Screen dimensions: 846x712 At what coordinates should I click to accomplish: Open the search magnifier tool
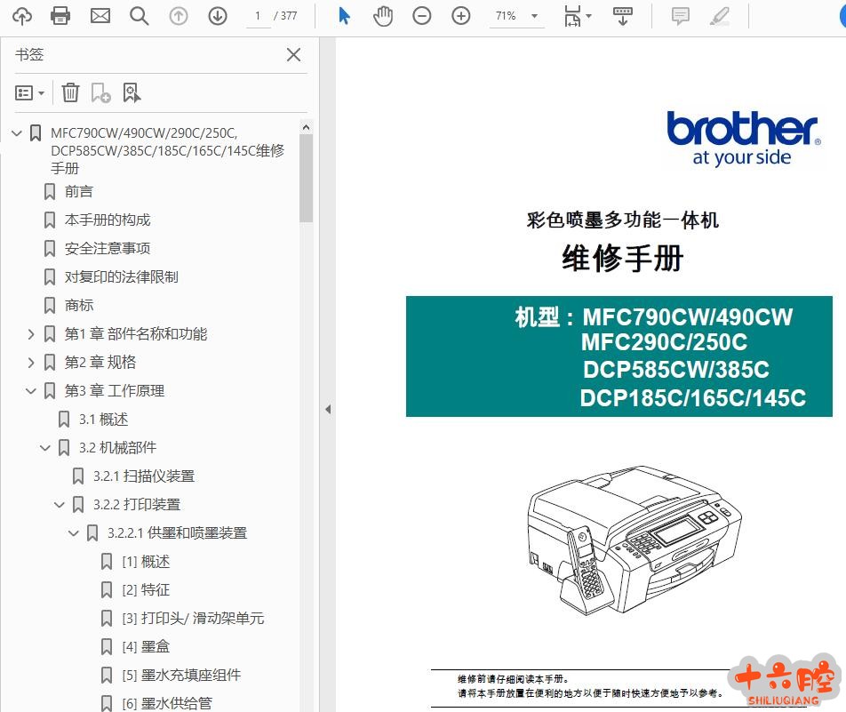[139, 16]
